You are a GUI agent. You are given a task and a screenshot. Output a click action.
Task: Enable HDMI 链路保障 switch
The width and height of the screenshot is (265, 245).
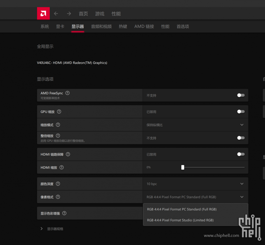[241, 154]
